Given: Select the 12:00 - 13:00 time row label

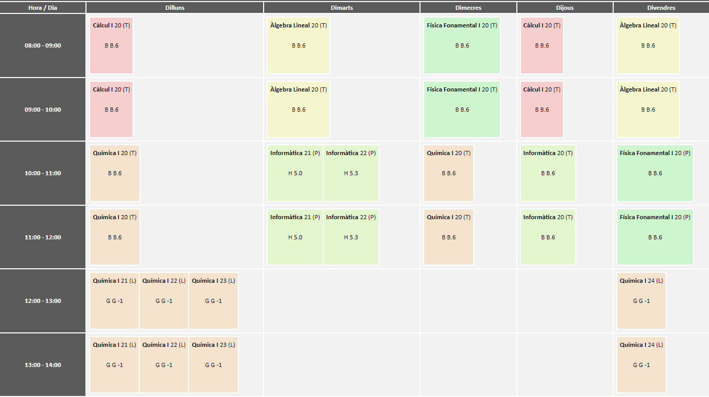Looking at the screenshot, I should 42,301.
